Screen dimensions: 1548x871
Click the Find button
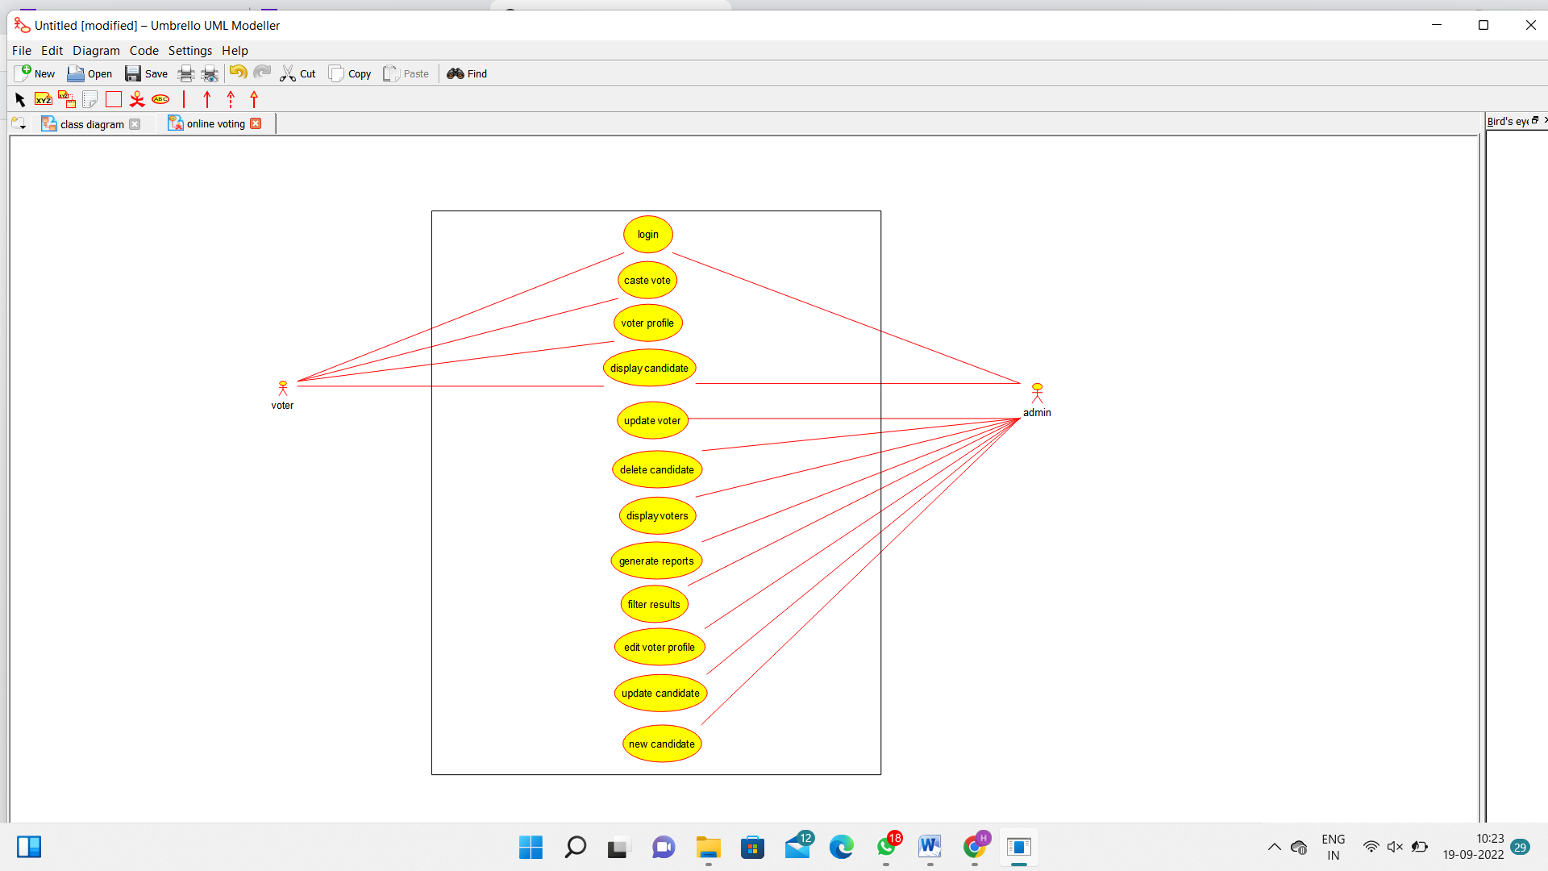tap(467, 73)
